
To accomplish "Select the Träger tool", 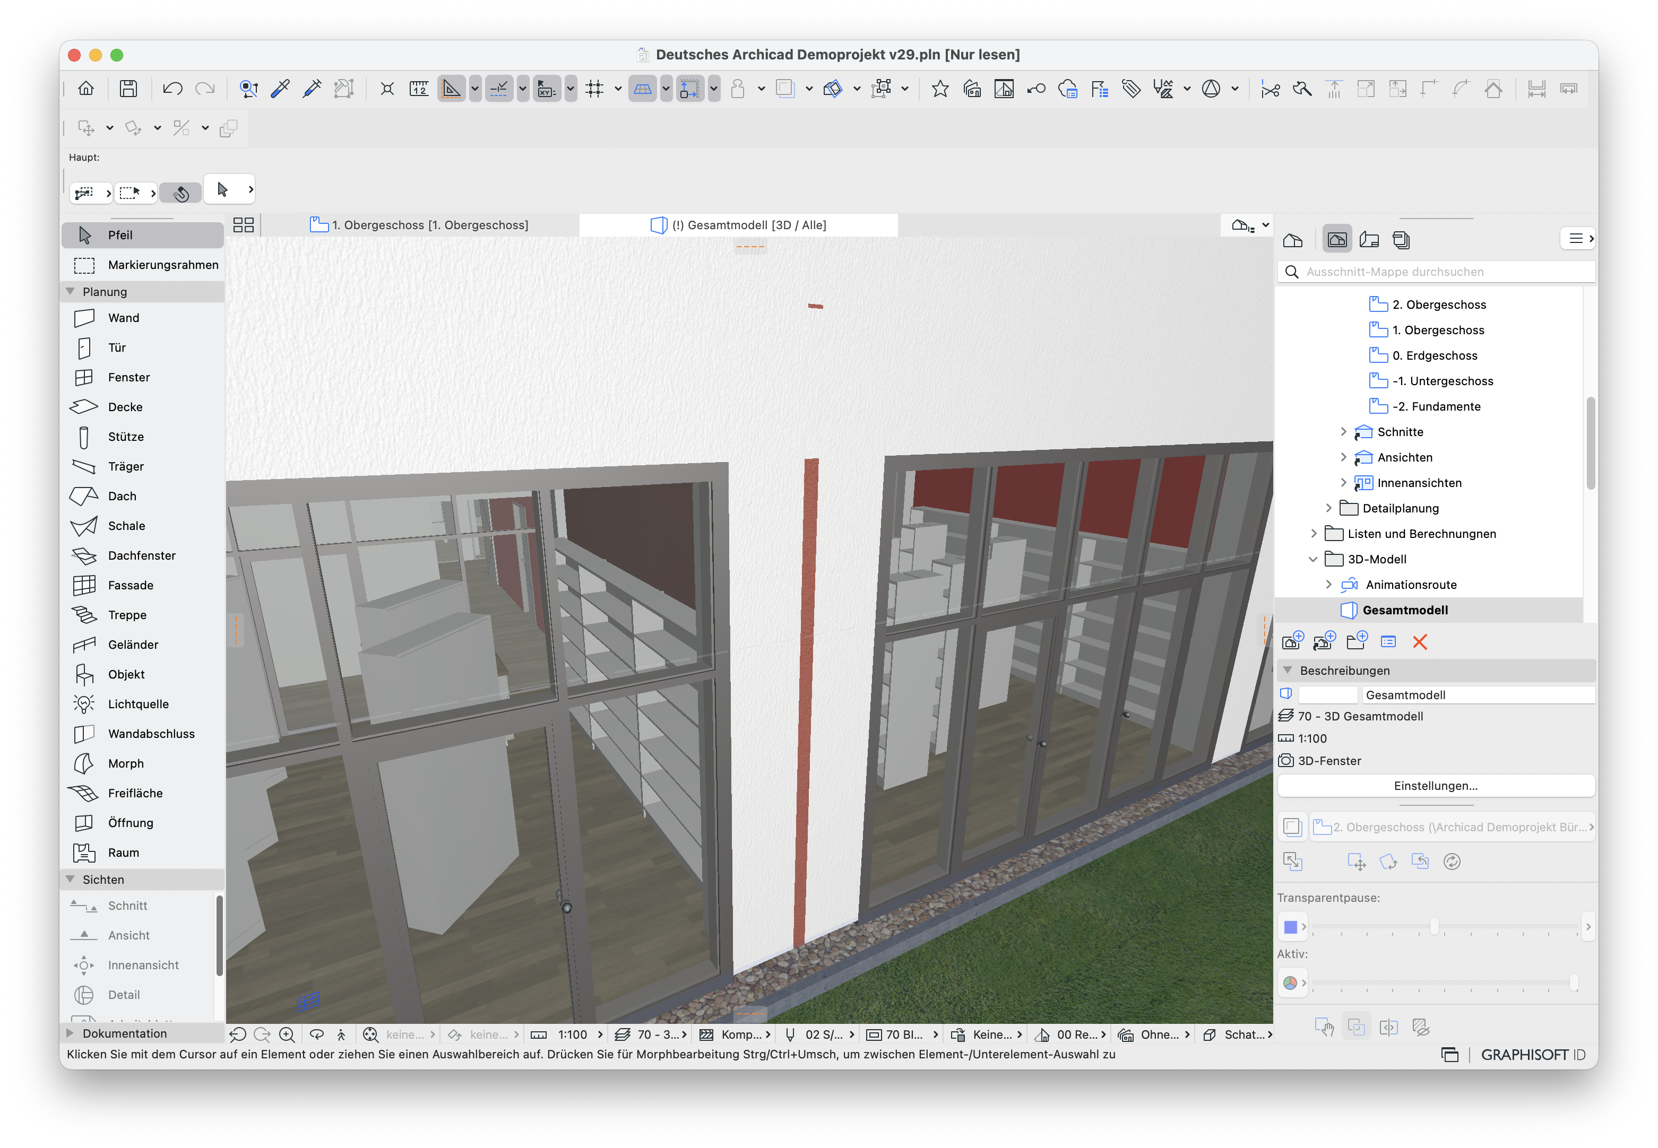I will (142, 466).
